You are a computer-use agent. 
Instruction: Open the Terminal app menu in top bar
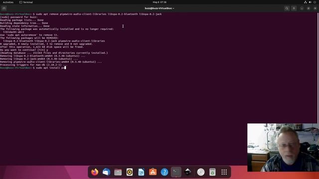(26, 2)
